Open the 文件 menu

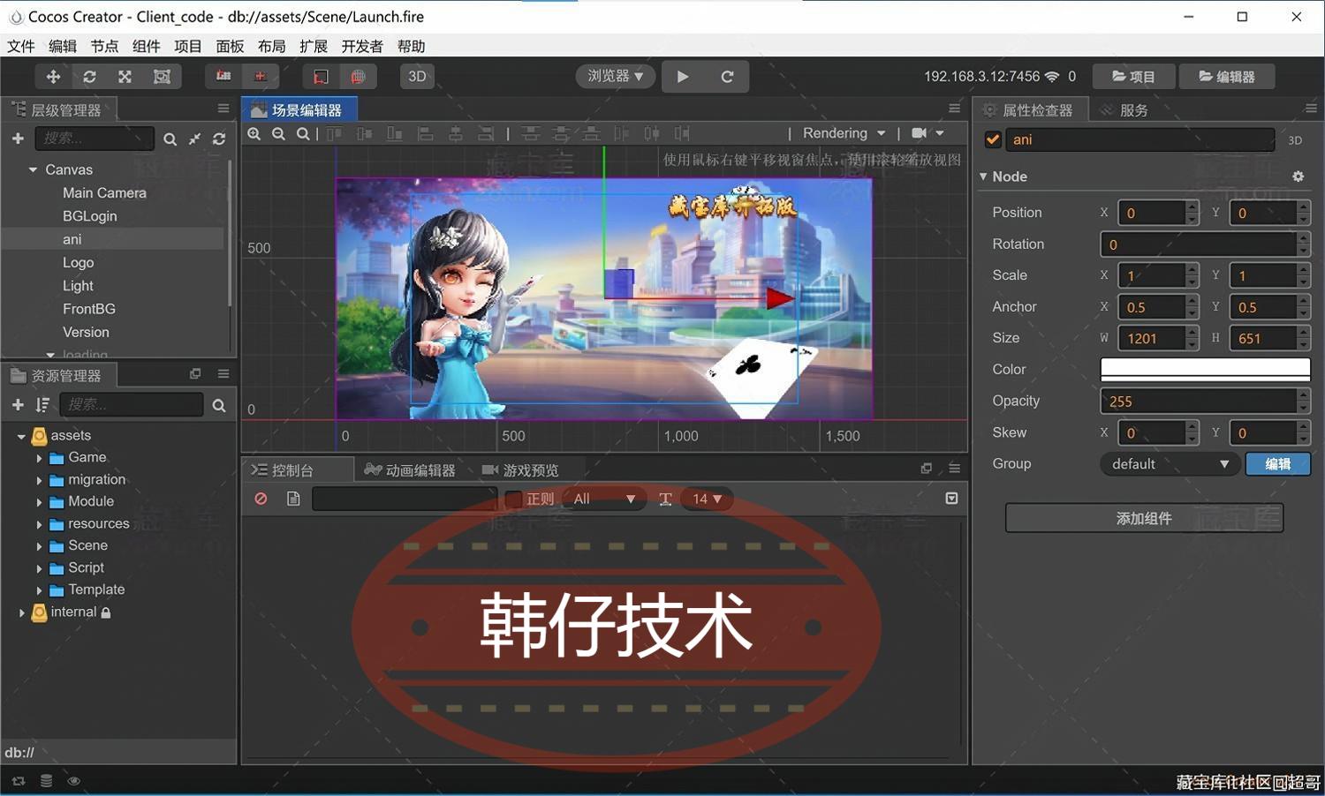[21, 46]
